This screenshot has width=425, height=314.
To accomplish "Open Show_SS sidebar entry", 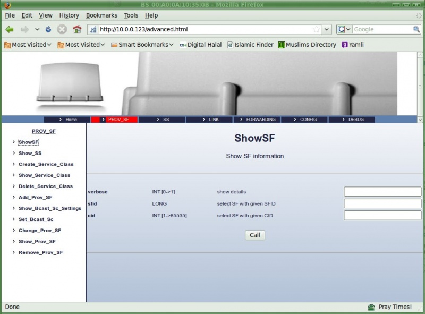I will point(30,153).
